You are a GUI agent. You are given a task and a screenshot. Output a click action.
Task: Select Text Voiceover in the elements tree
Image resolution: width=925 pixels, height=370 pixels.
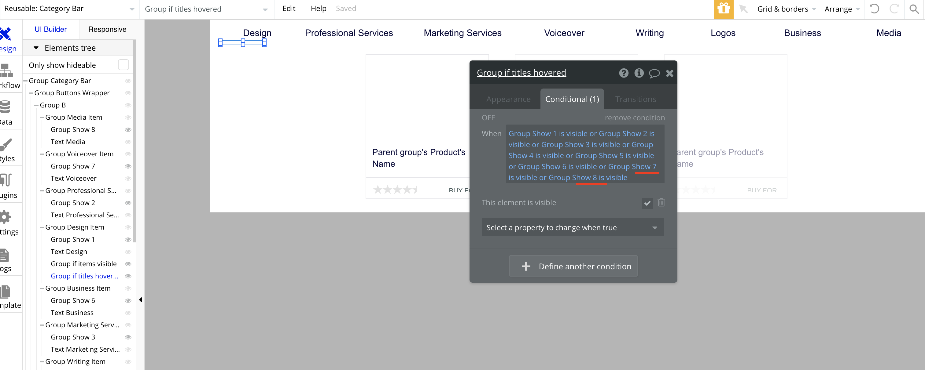pyautogui.click(x=73, y=178)
